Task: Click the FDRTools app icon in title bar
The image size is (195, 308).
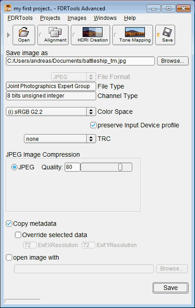Action: [x=8, y=9]
